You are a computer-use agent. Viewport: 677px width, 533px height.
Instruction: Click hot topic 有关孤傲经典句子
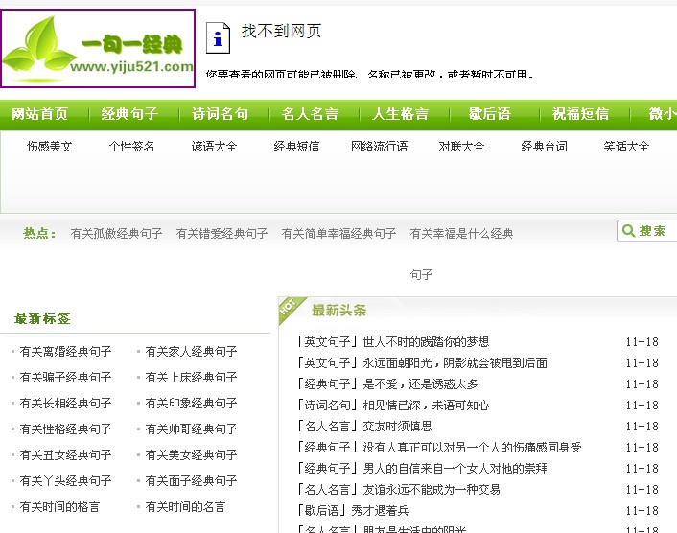(x=117, y=234)
